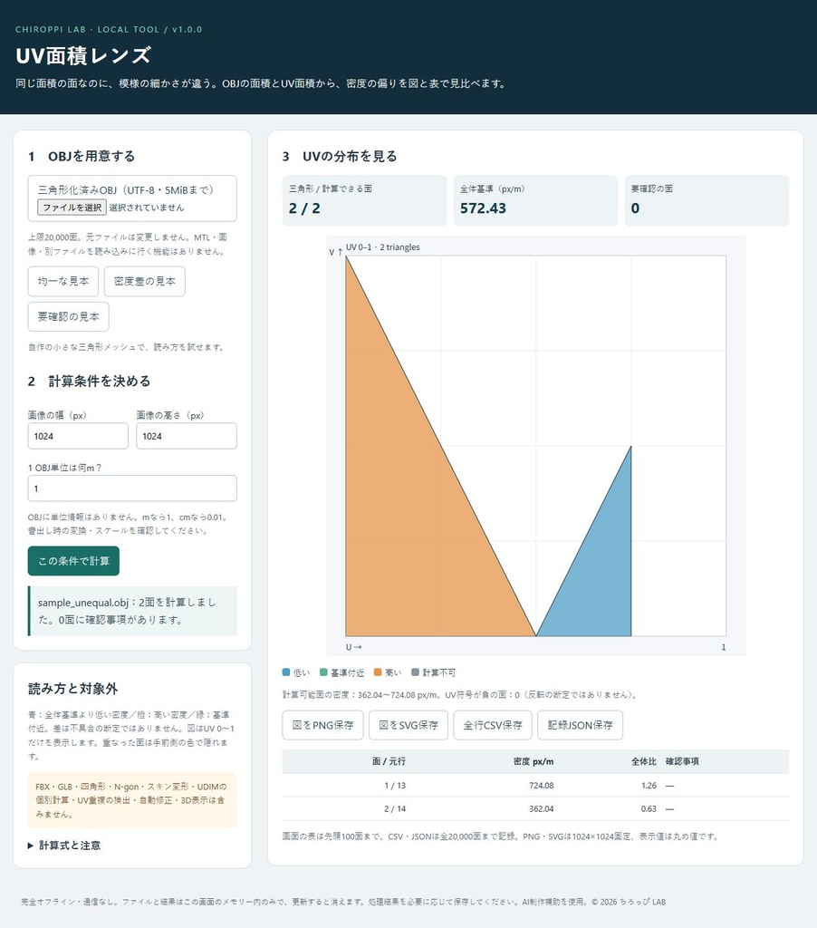Click the orange 高い legend swatch
The height and width of the screenshot is (928, 817).
[378, 672]
